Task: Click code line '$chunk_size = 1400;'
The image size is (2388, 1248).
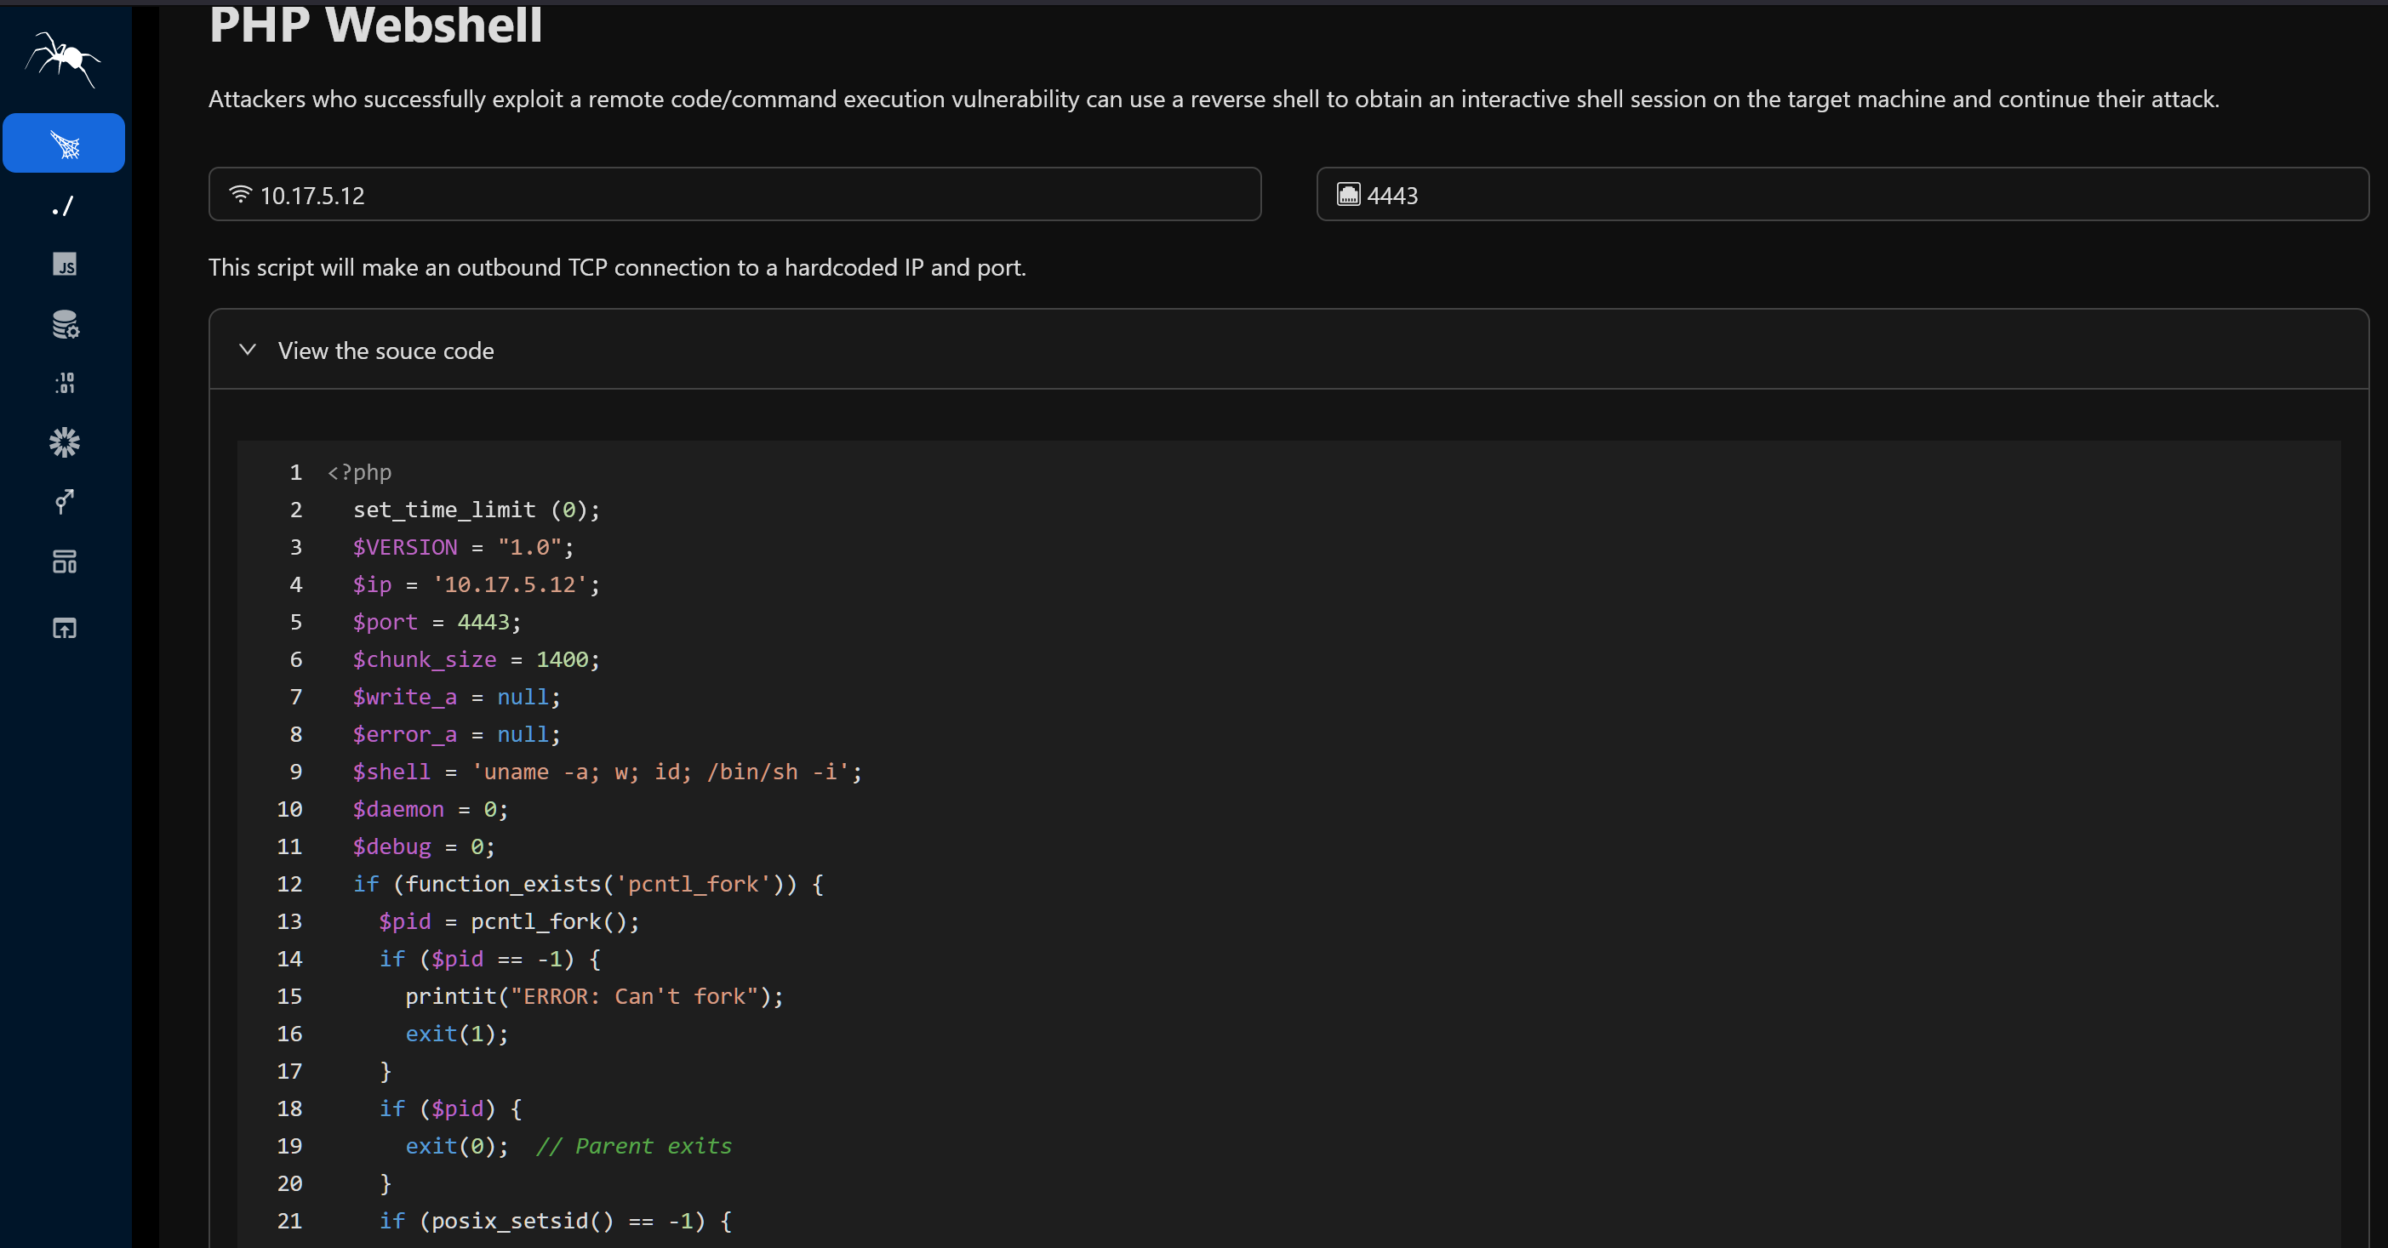Action: click(476, 659)
